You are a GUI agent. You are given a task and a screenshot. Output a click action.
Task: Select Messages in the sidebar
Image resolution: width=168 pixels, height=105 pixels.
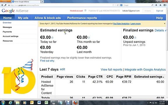[7, 27]
